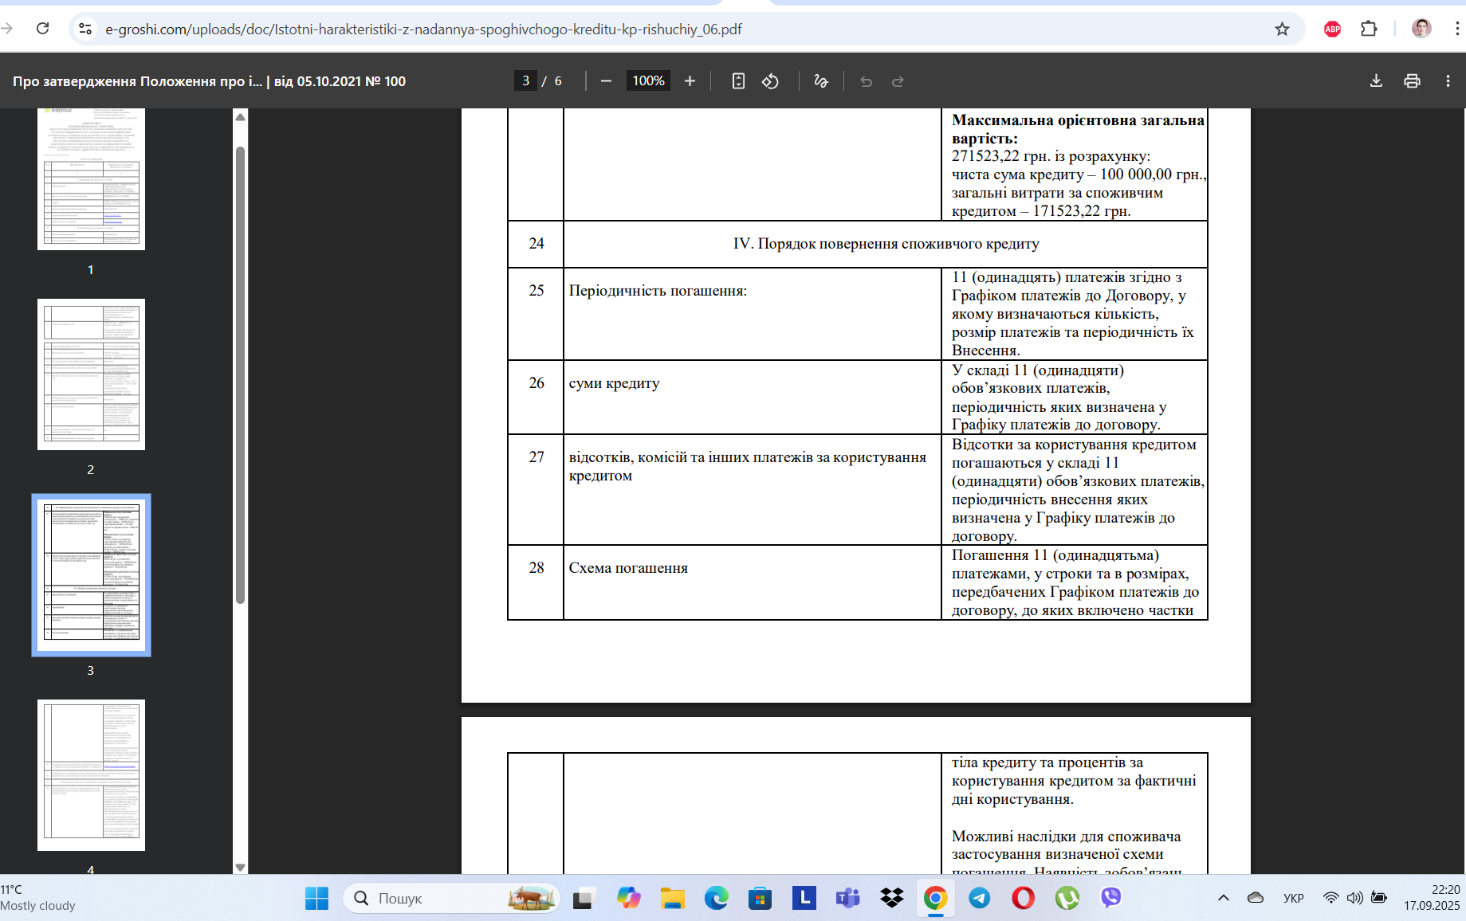Click the Fit to page icon
The width and height of the screenshot is (1466, 921).
738,81
